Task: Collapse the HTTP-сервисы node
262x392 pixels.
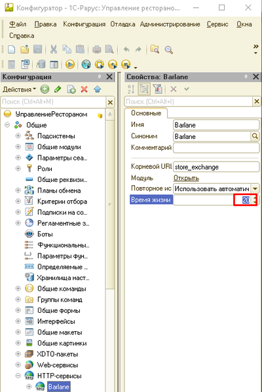Action: pos(18,376)
